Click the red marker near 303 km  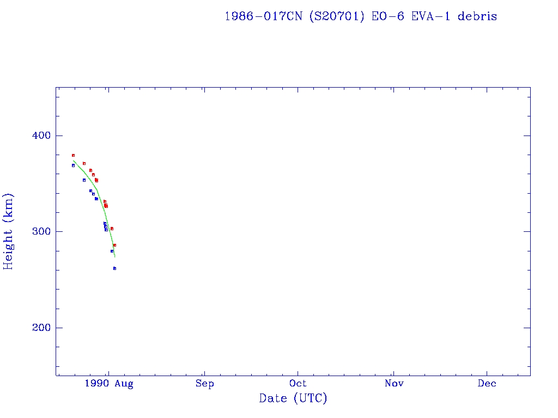coord(112,229)
